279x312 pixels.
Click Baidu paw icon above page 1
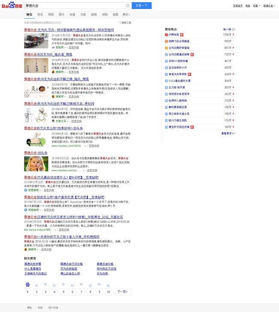[27, 284]
